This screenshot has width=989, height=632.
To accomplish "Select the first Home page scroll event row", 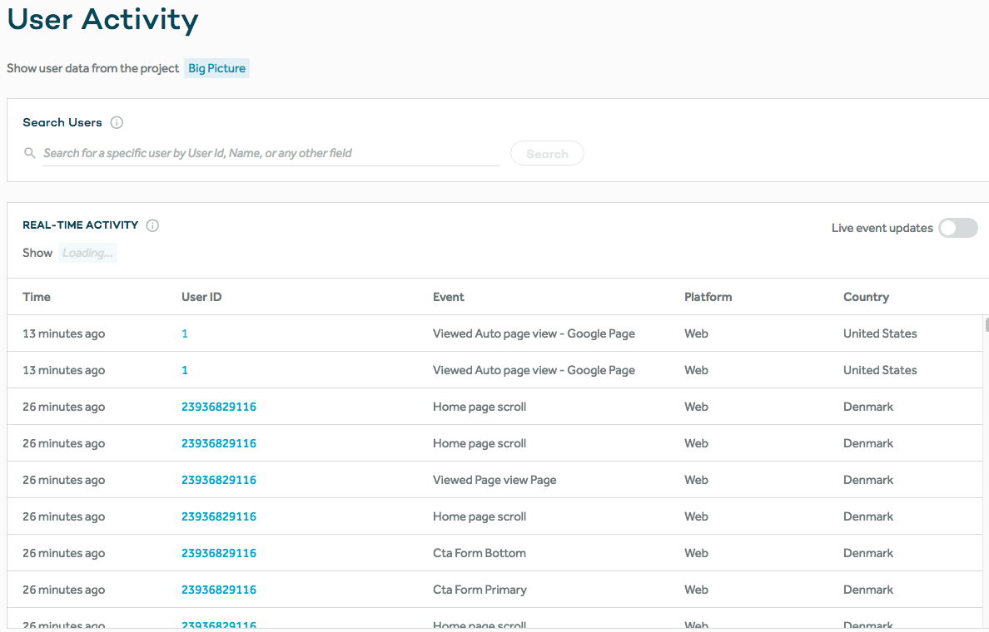I will click(480, 407).
